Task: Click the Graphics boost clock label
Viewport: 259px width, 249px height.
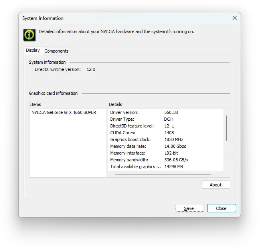Action: [x=130, y=139]
